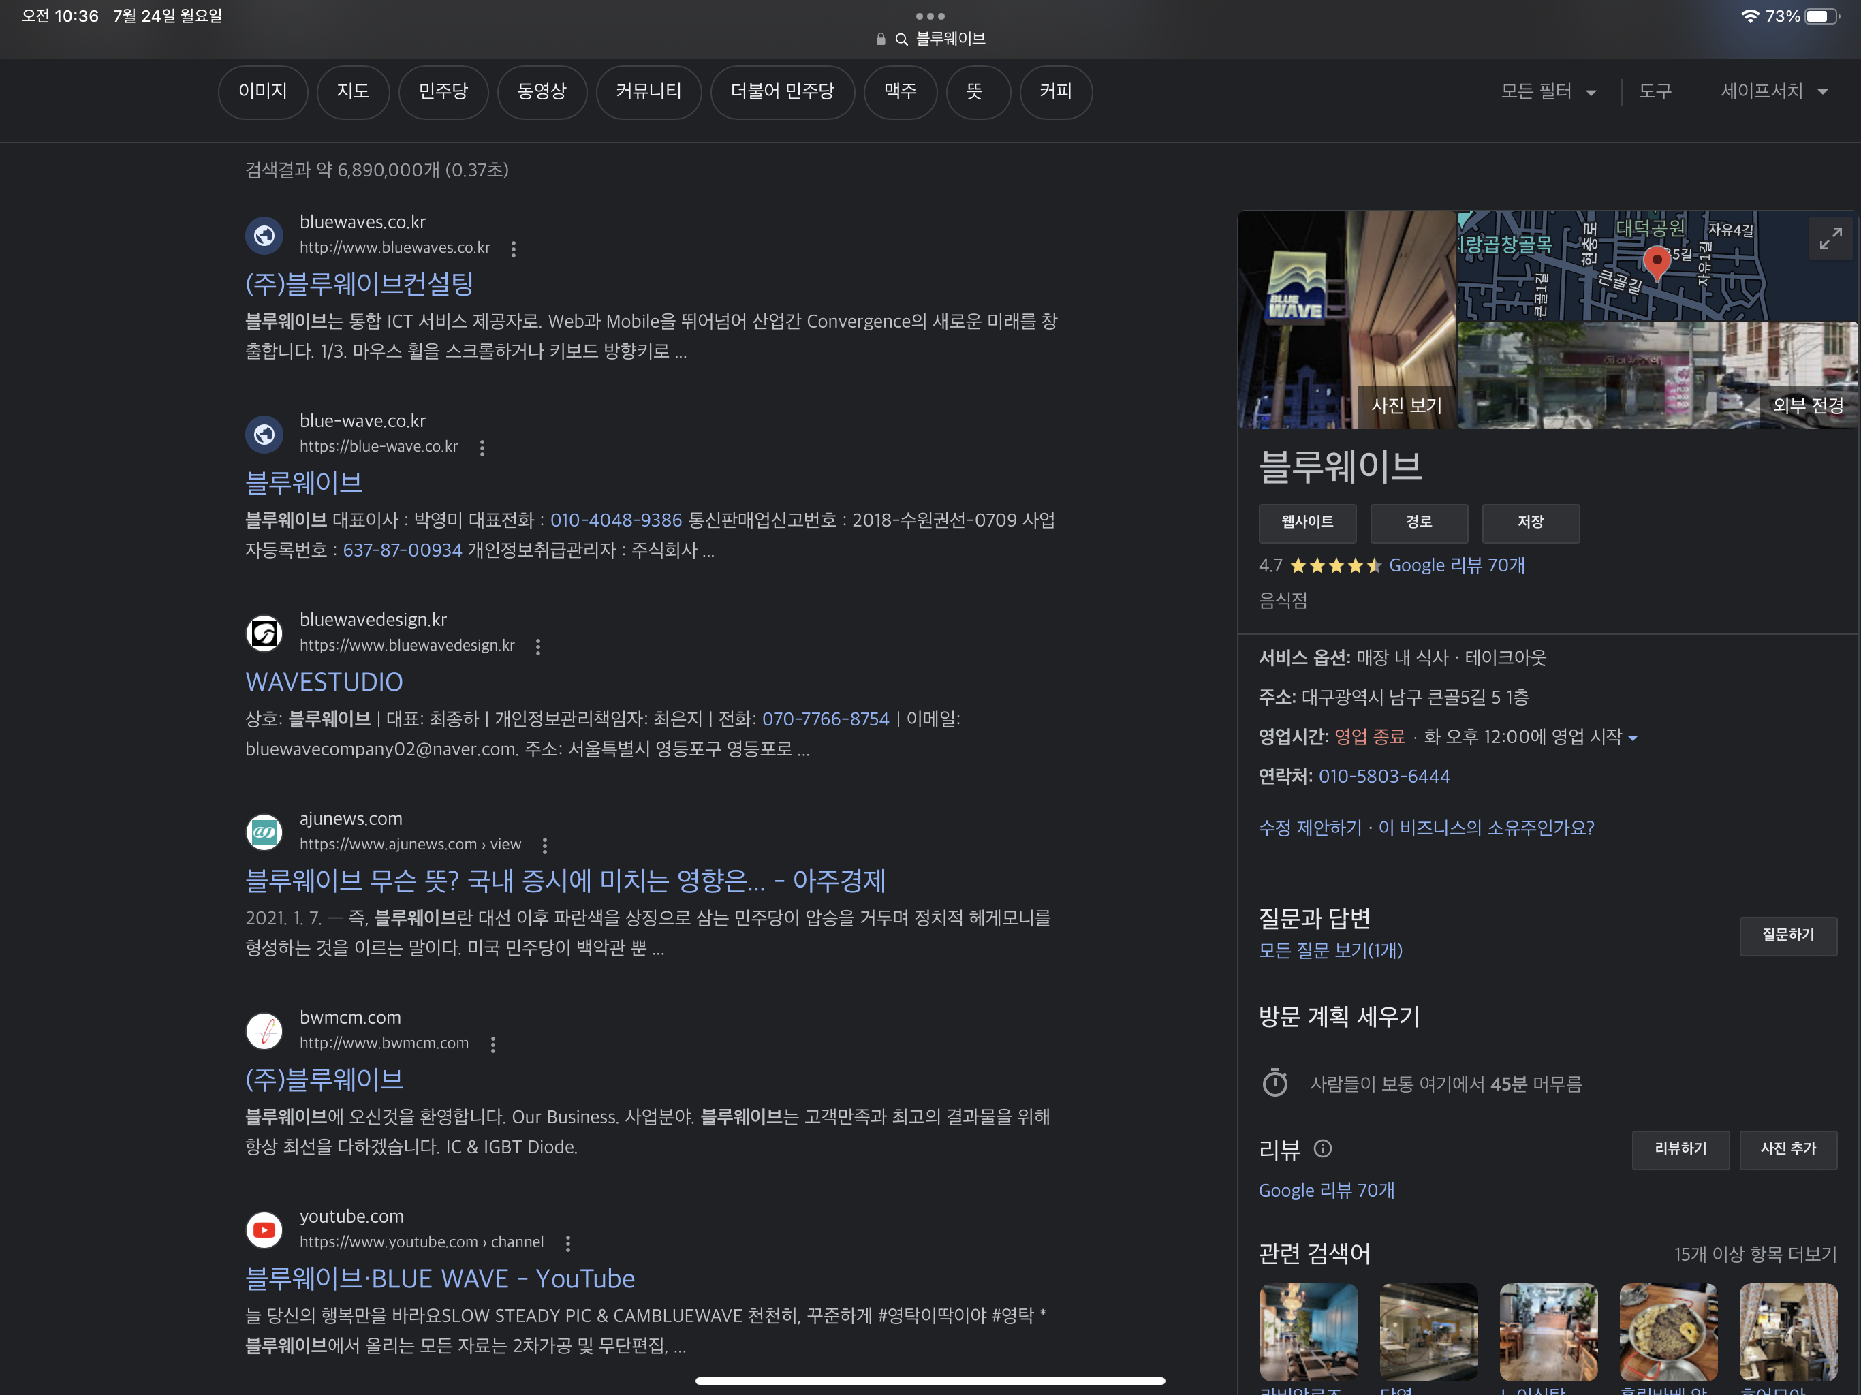
Task: Open options menu for bluewaves.co.kr result
Action: (513, 248)
